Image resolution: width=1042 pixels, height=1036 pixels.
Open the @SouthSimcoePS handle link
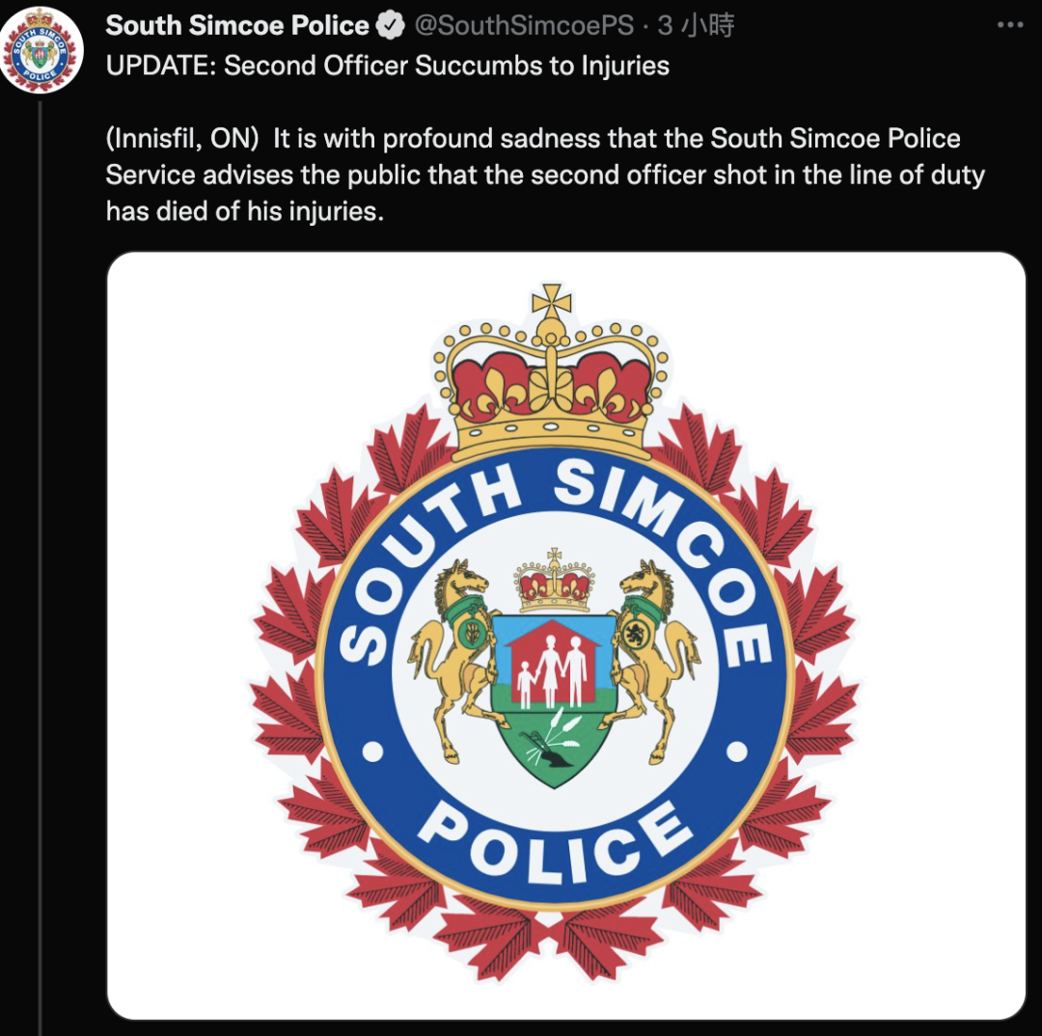[x=524, y=25]
